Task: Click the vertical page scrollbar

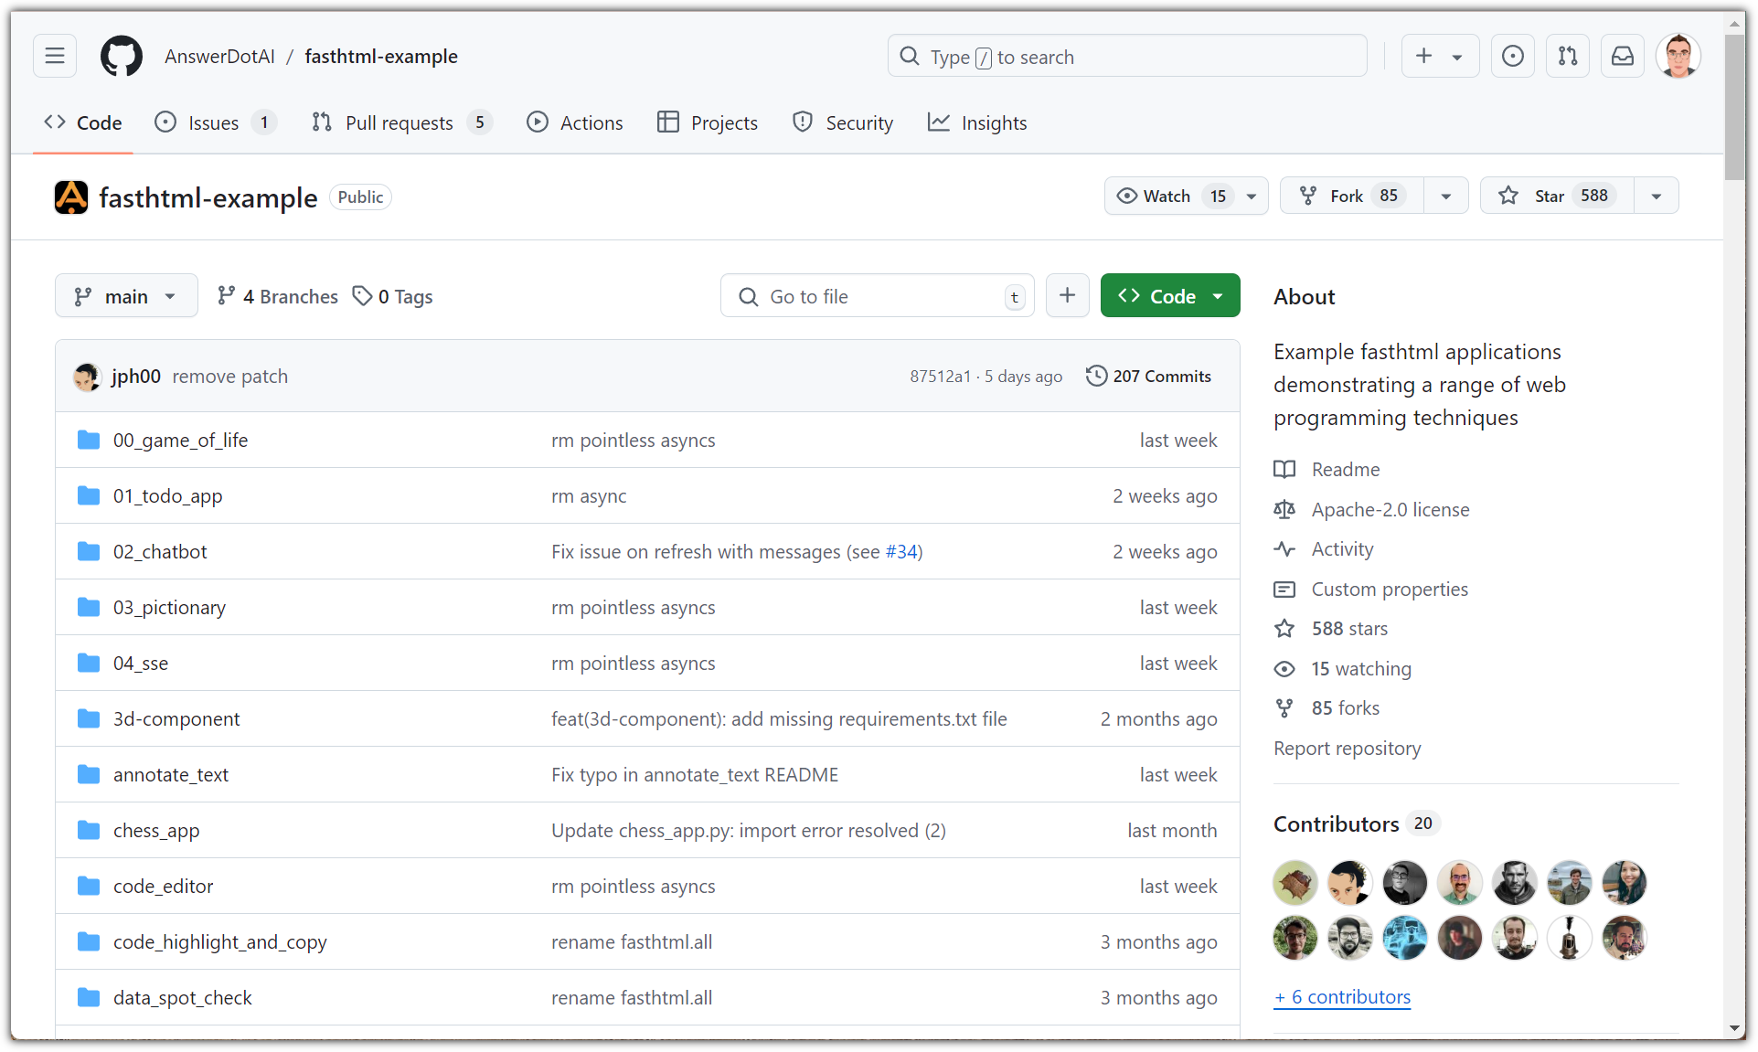Action: coord(1734,110)
